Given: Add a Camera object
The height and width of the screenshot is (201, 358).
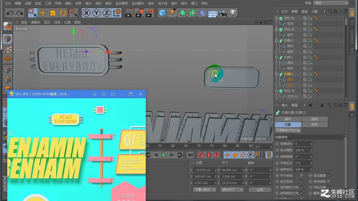Looking at the screenshot, I should click(223, 13).
